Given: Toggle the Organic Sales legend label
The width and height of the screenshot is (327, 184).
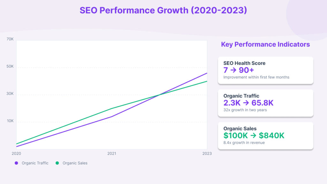Looking at the screenshot, I should (75, 163).
